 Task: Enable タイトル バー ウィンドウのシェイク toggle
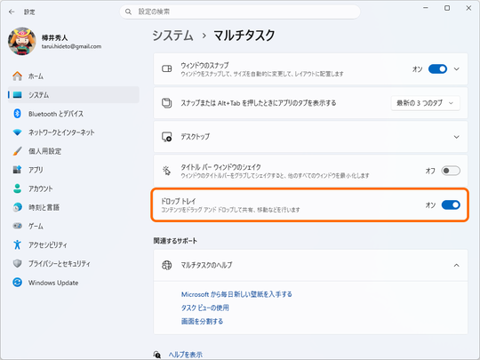coord(451,171)
